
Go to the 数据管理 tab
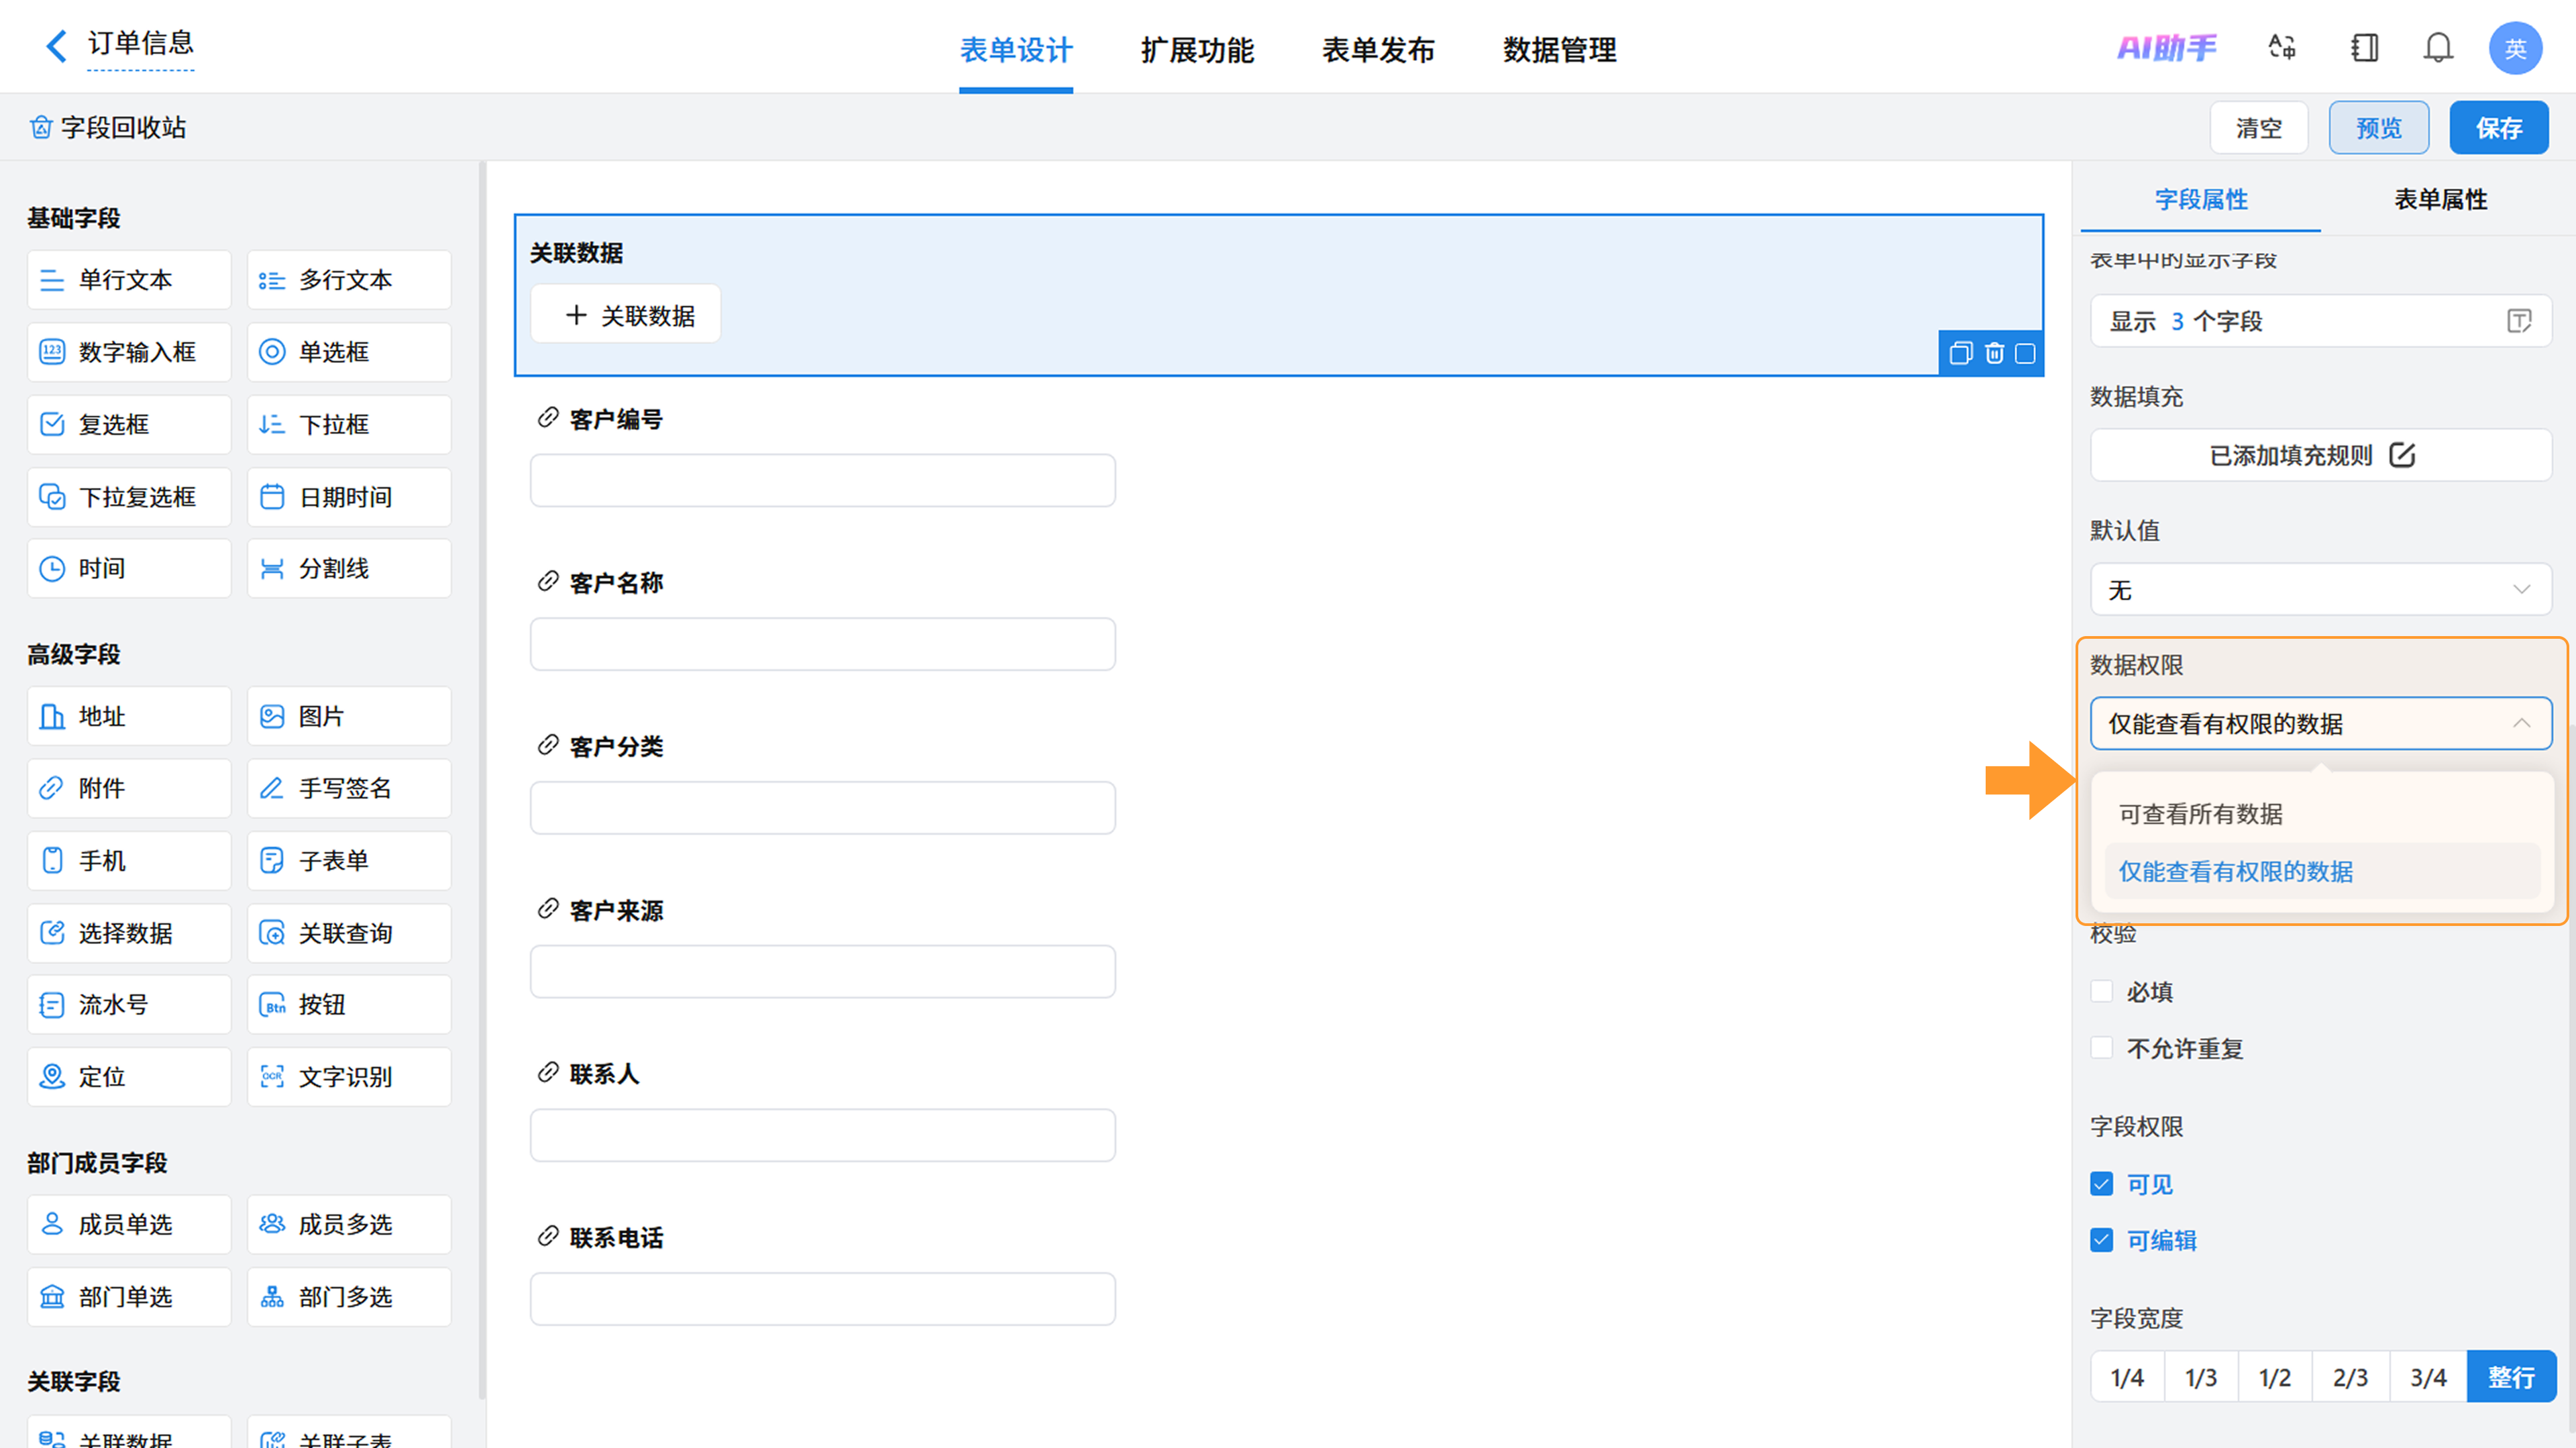(1559, 49)
